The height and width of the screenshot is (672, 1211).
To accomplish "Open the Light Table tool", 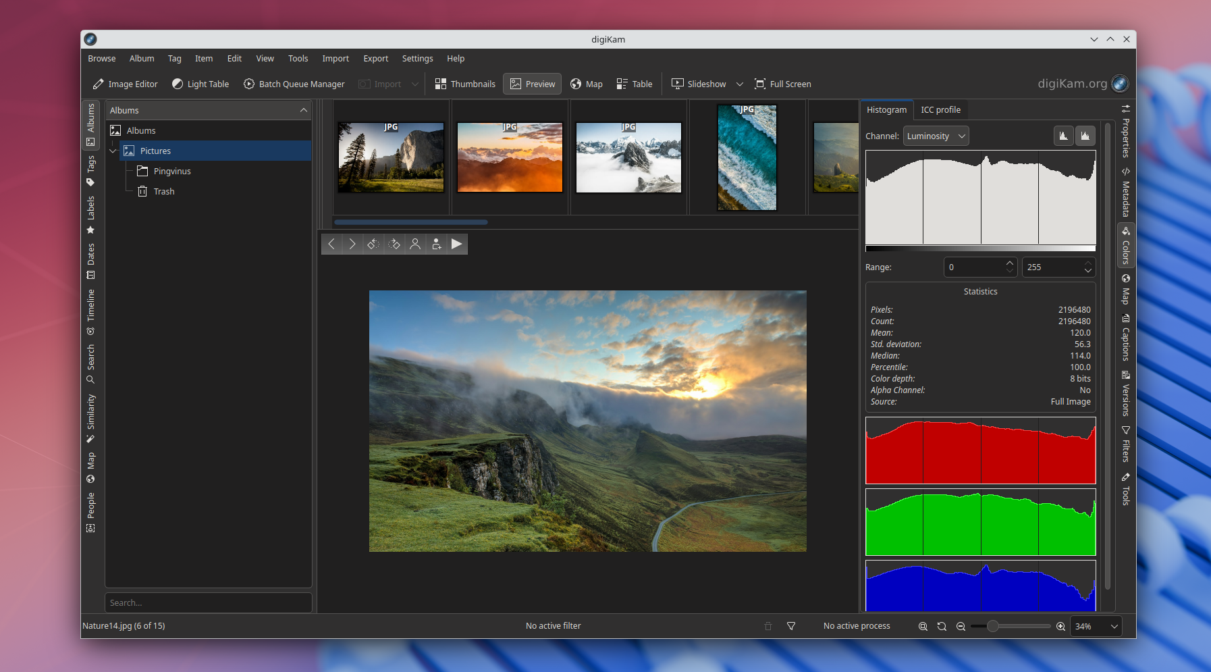I will [x=200, y=84].
